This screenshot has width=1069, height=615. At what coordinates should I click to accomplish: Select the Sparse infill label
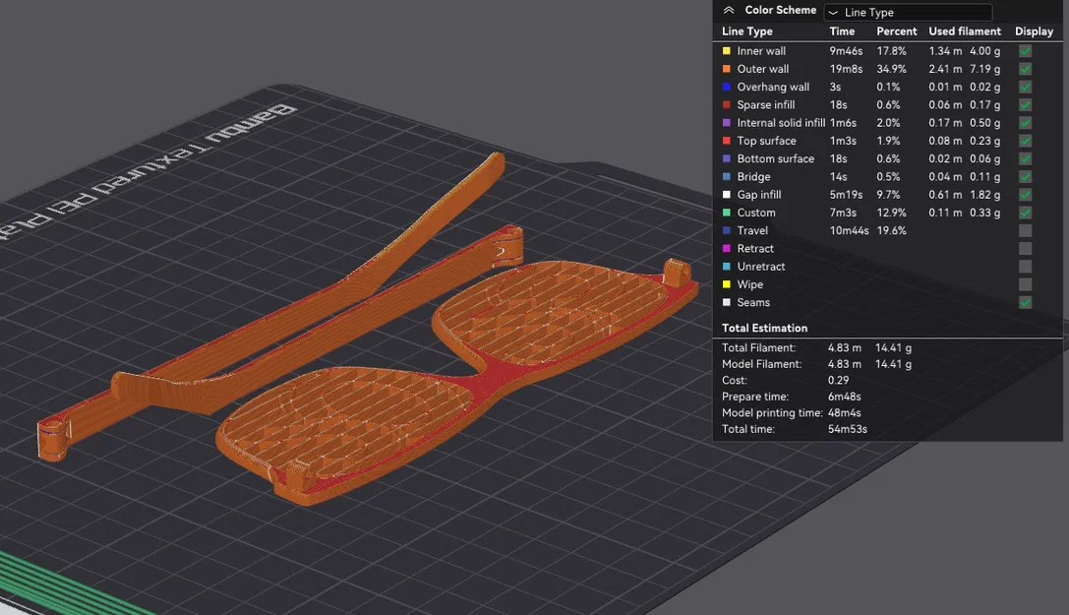tap(766, 105)
